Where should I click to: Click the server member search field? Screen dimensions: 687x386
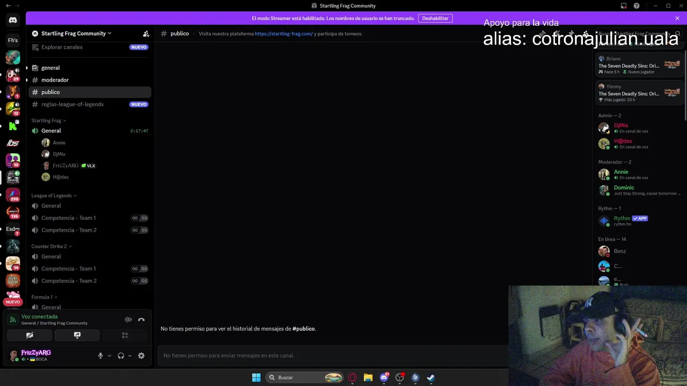click(639, 34)
